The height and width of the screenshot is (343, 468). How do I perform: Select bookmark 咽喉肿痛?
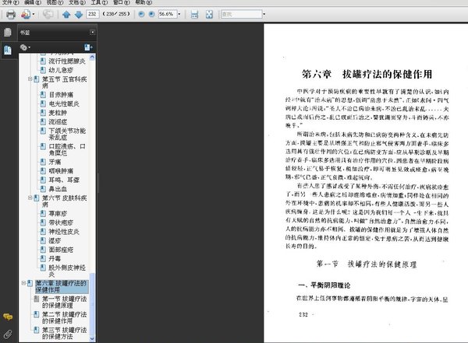pyautogui.click(x=61, y=171)
